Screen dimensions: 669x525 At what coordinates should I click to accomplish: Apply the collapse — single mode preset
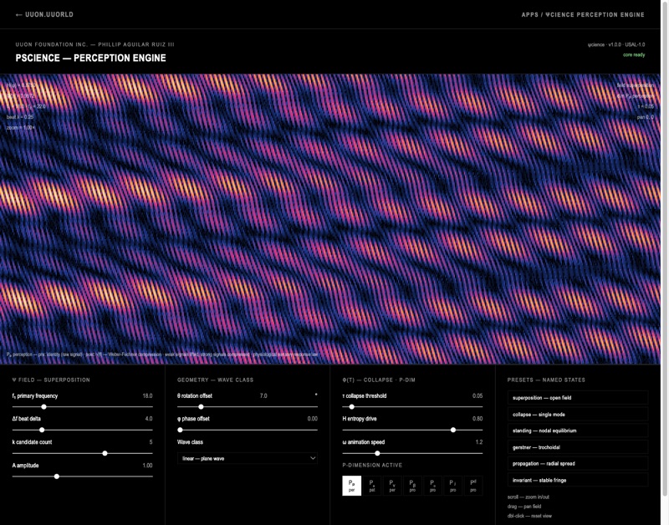pyautogui.click(x=578, y=414)
